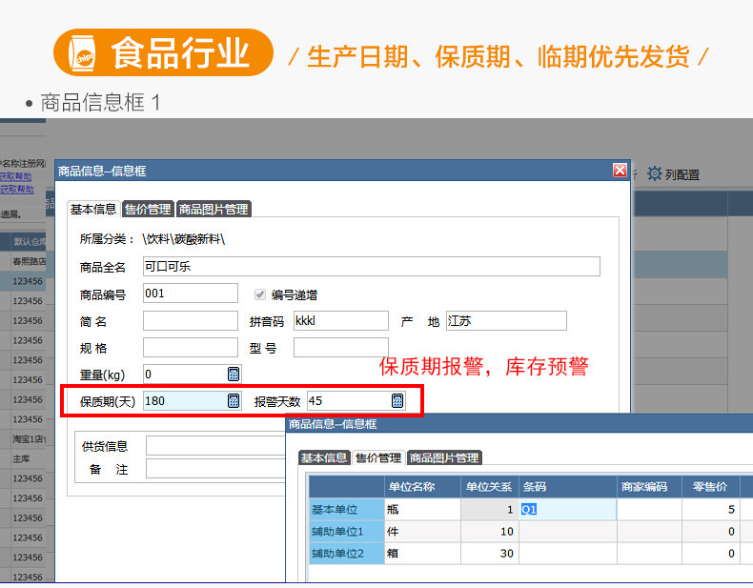This screenshot has width=753, height=588.
Task: Click unit relation cell with 30
Action: coord(489,554)
